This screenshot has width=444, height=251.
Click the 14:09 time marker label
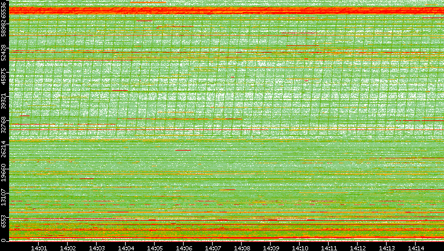tap(271, 248)
